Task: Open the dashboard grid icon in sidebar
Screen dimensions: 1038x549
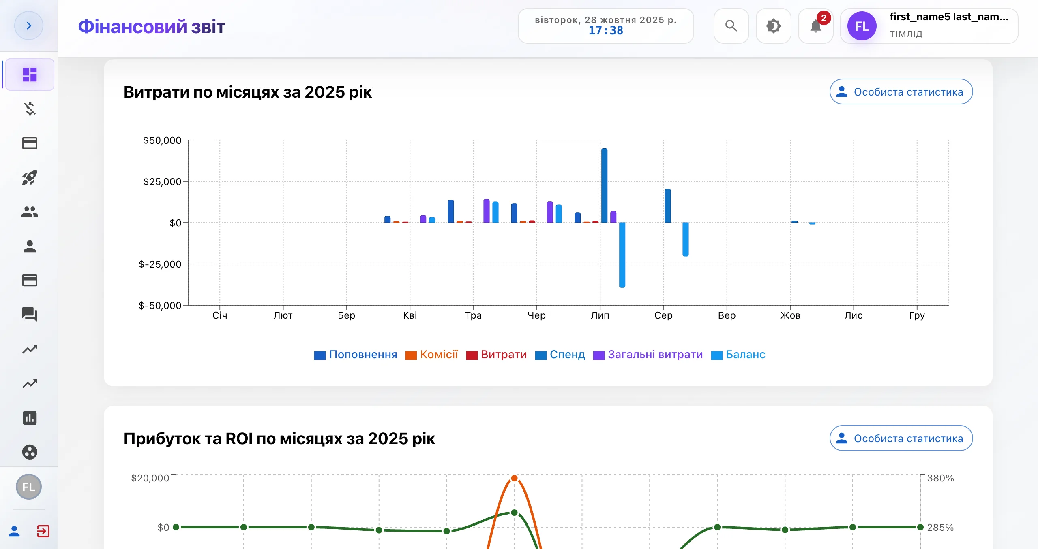Action: point(30,74)
